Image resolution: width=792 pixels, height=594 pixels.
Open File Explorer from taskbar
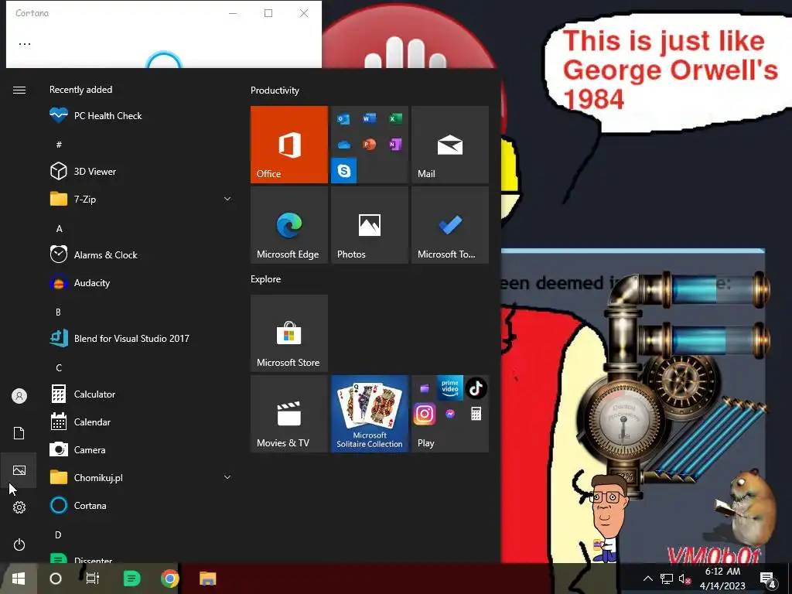click(x=207, y=579)
